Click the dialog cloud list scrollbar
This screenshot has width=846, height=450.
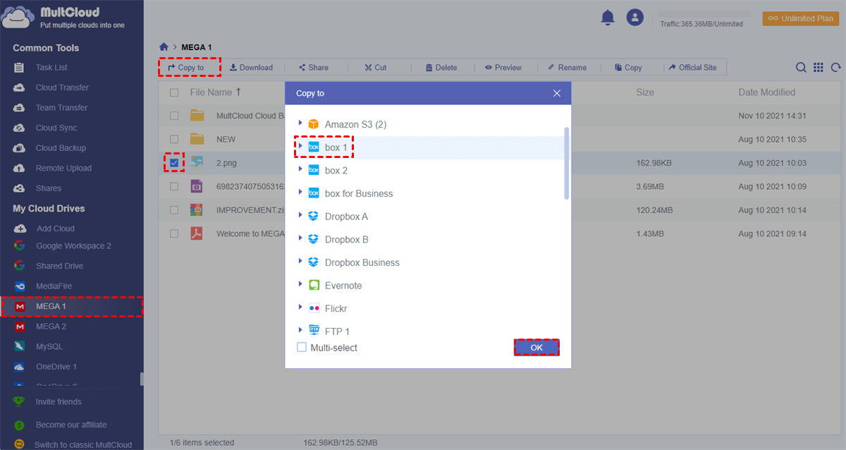coord(567,164)
